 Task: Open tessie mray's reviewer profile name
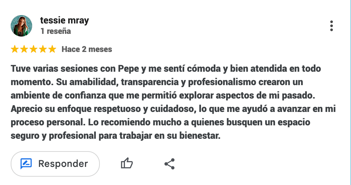point(64,20)
